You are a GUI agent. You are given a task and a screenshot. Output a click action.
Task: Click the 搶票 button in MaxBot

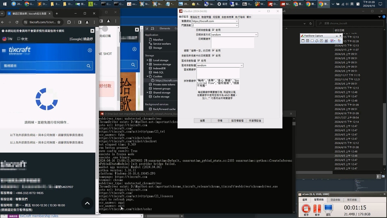tap(202, 120)
